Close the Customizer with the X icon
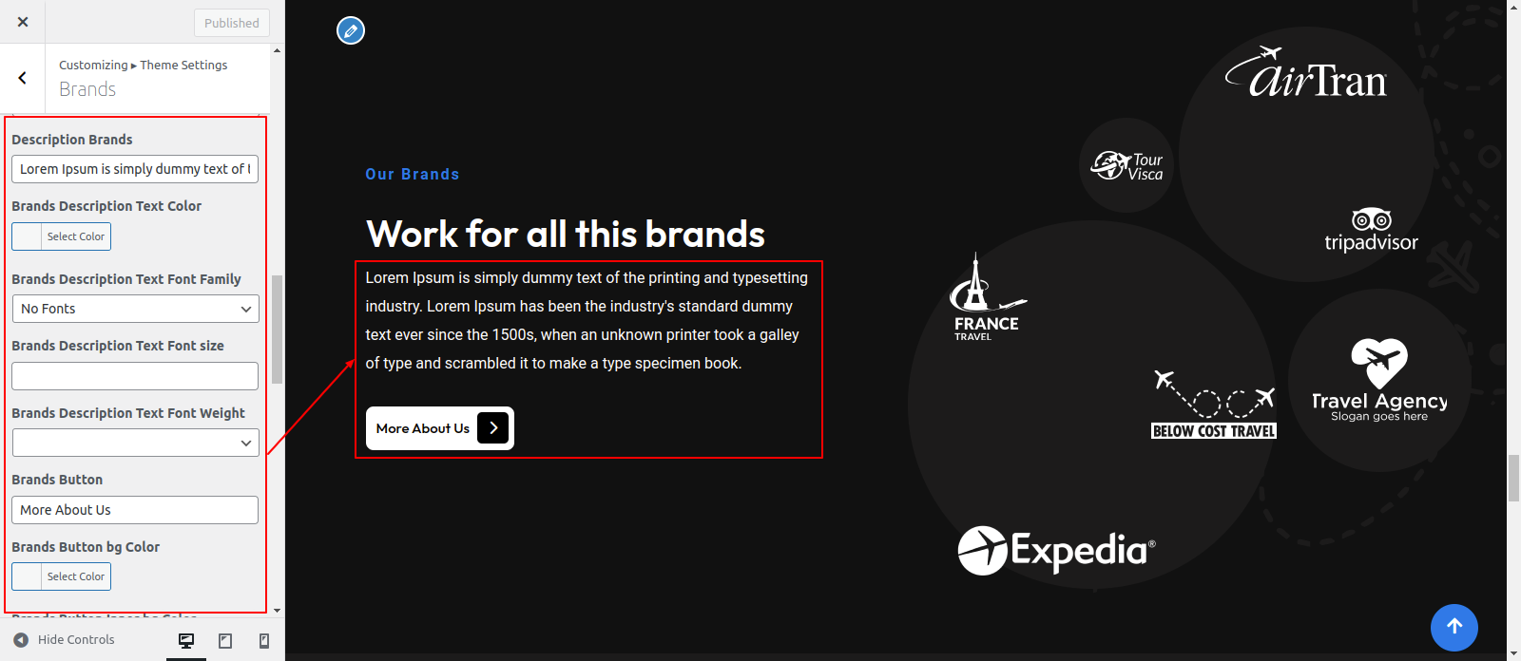Screen dimensions: 1521x661 (23, 22)
